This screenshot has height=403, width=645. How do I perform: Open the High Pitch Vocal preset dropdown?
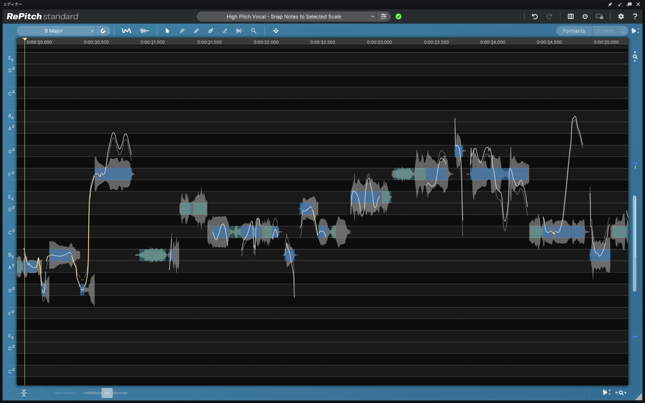[x=286, y=17]
